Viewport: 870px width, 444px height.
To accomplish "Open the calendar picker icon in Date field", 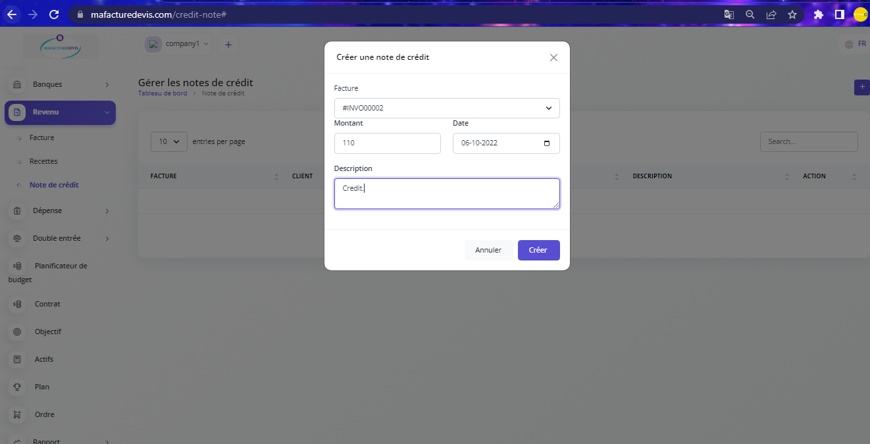I will coord(547,143).
